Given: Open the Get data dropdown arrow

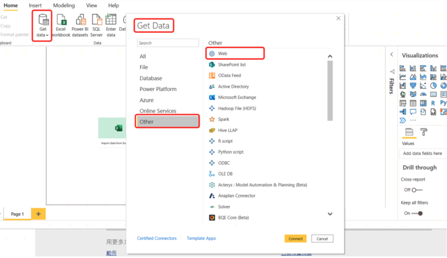Looking at the screenshot, I should 47,35.
